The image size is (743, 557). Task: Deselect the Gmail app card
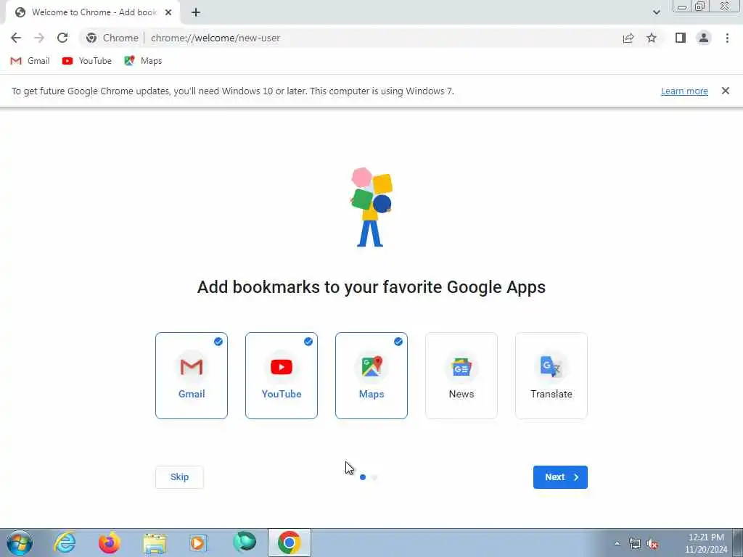click(192, 376)
